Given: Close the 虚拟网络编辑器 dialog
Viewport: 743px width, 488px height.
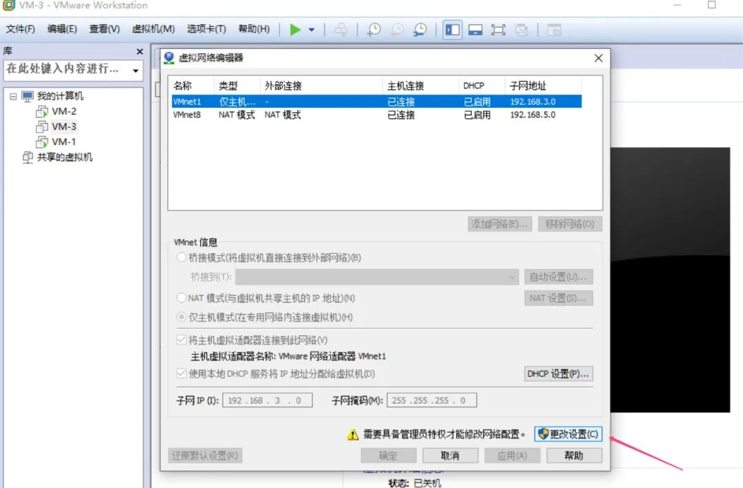Looking at the screenshot, I should click(599, 58).
